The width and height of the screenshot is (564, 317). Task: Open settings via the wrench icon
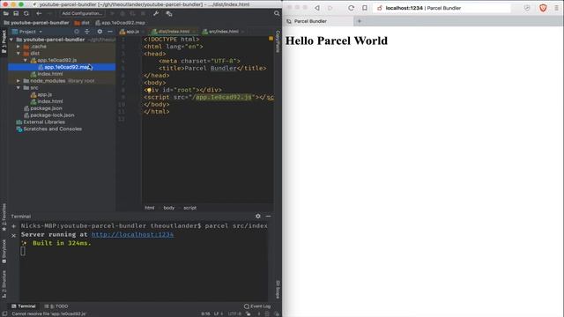pos(156,14)
